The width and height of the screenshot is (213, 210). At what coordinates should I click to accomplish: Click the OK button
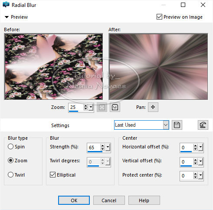(74, 200)
